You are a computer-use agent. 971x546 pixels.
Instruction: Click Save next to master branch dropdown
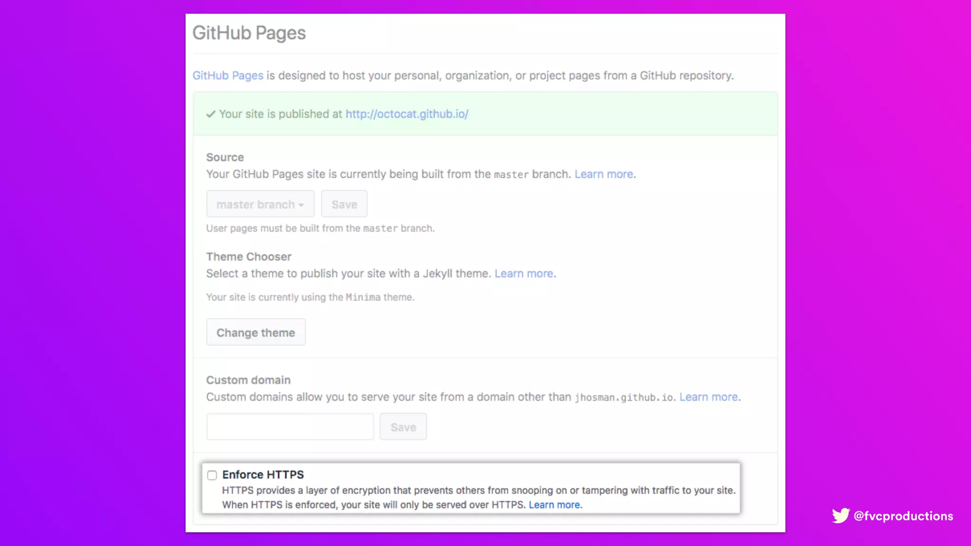(x=344, y=204)
